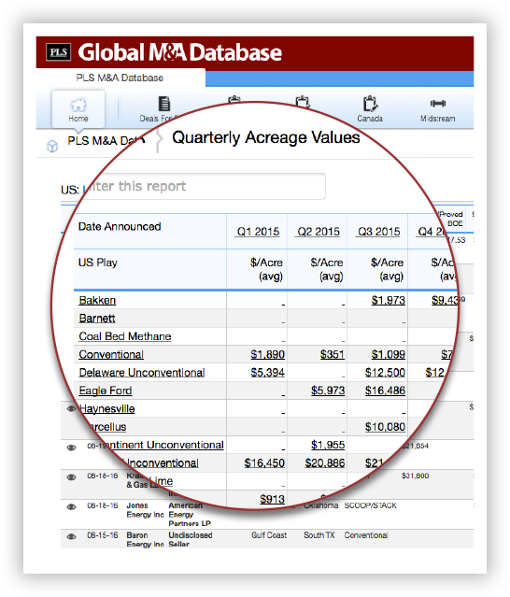Click the $1,955 Q2 2015 value

[328, 445]
